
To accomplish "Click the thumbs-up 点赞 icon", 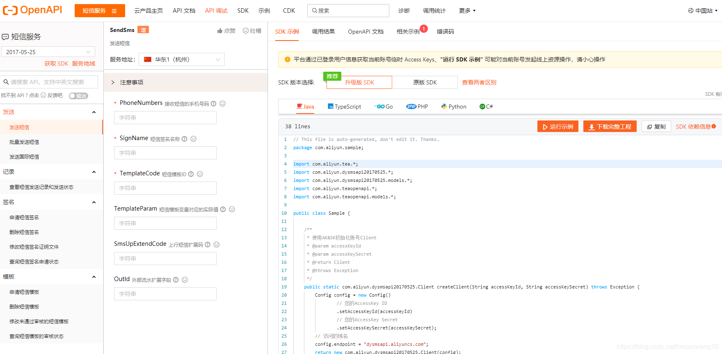I will [x=220, y=31].
